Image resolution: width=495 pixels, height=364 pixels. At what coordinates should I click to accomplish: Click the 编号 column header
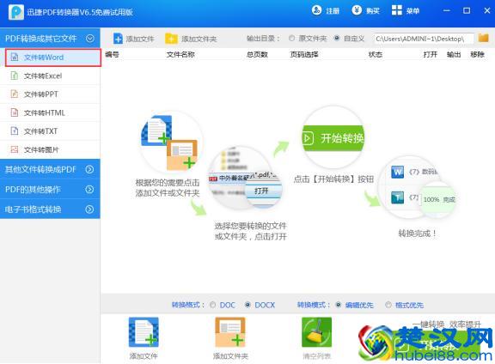112,55
